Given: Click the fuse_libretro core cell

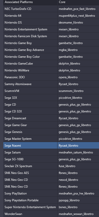Looking at the screenshot, I should (78, 166).
